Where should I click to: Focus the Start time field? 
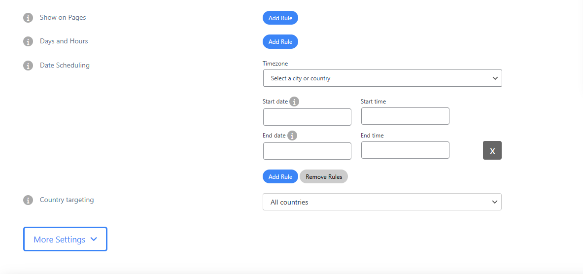(x=405, y=116)
